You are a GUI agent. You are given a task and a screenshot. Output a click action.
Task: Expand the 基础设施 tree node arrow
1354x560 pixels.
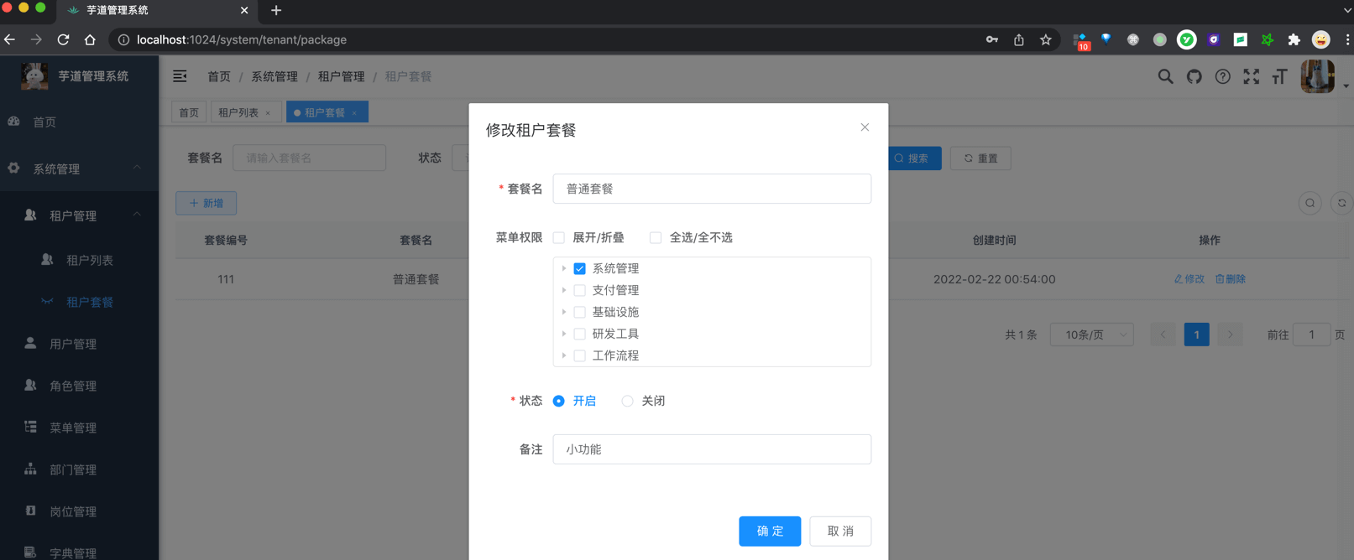(x=564, y=313)
